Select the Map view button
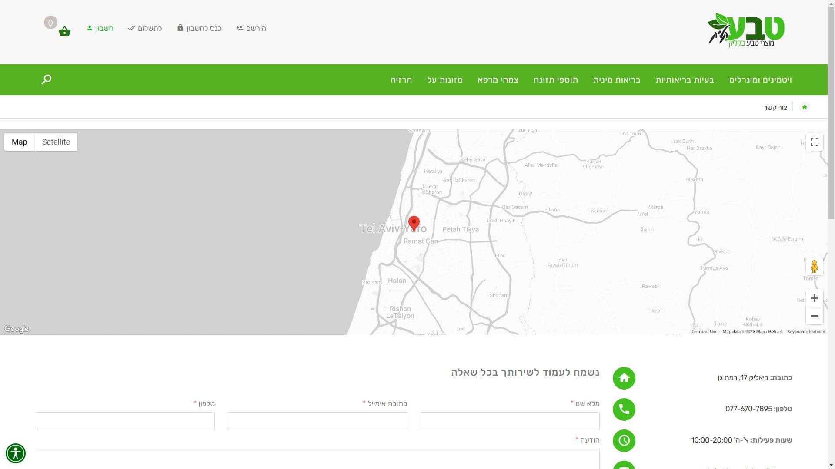The width and height of the screenshot is (835, 469). point(19,142)
